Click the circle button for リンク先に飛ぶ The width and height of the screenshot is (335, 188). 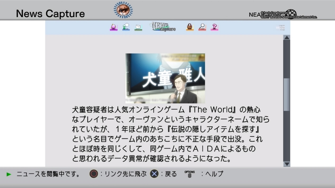pyautogui.click(x=94, y=174)
